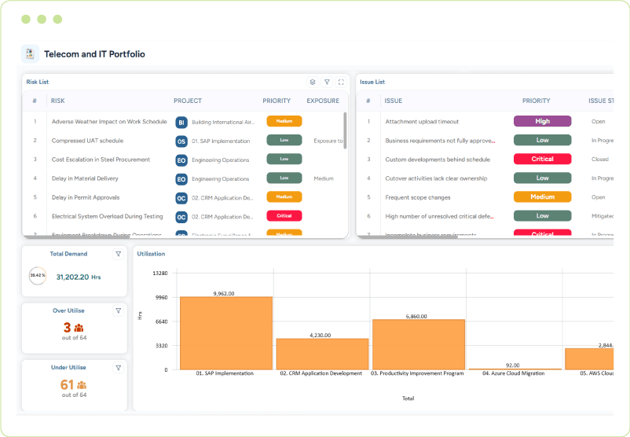
Task: Open risk Compressed UAT schedule
Action: click(88, 141)
